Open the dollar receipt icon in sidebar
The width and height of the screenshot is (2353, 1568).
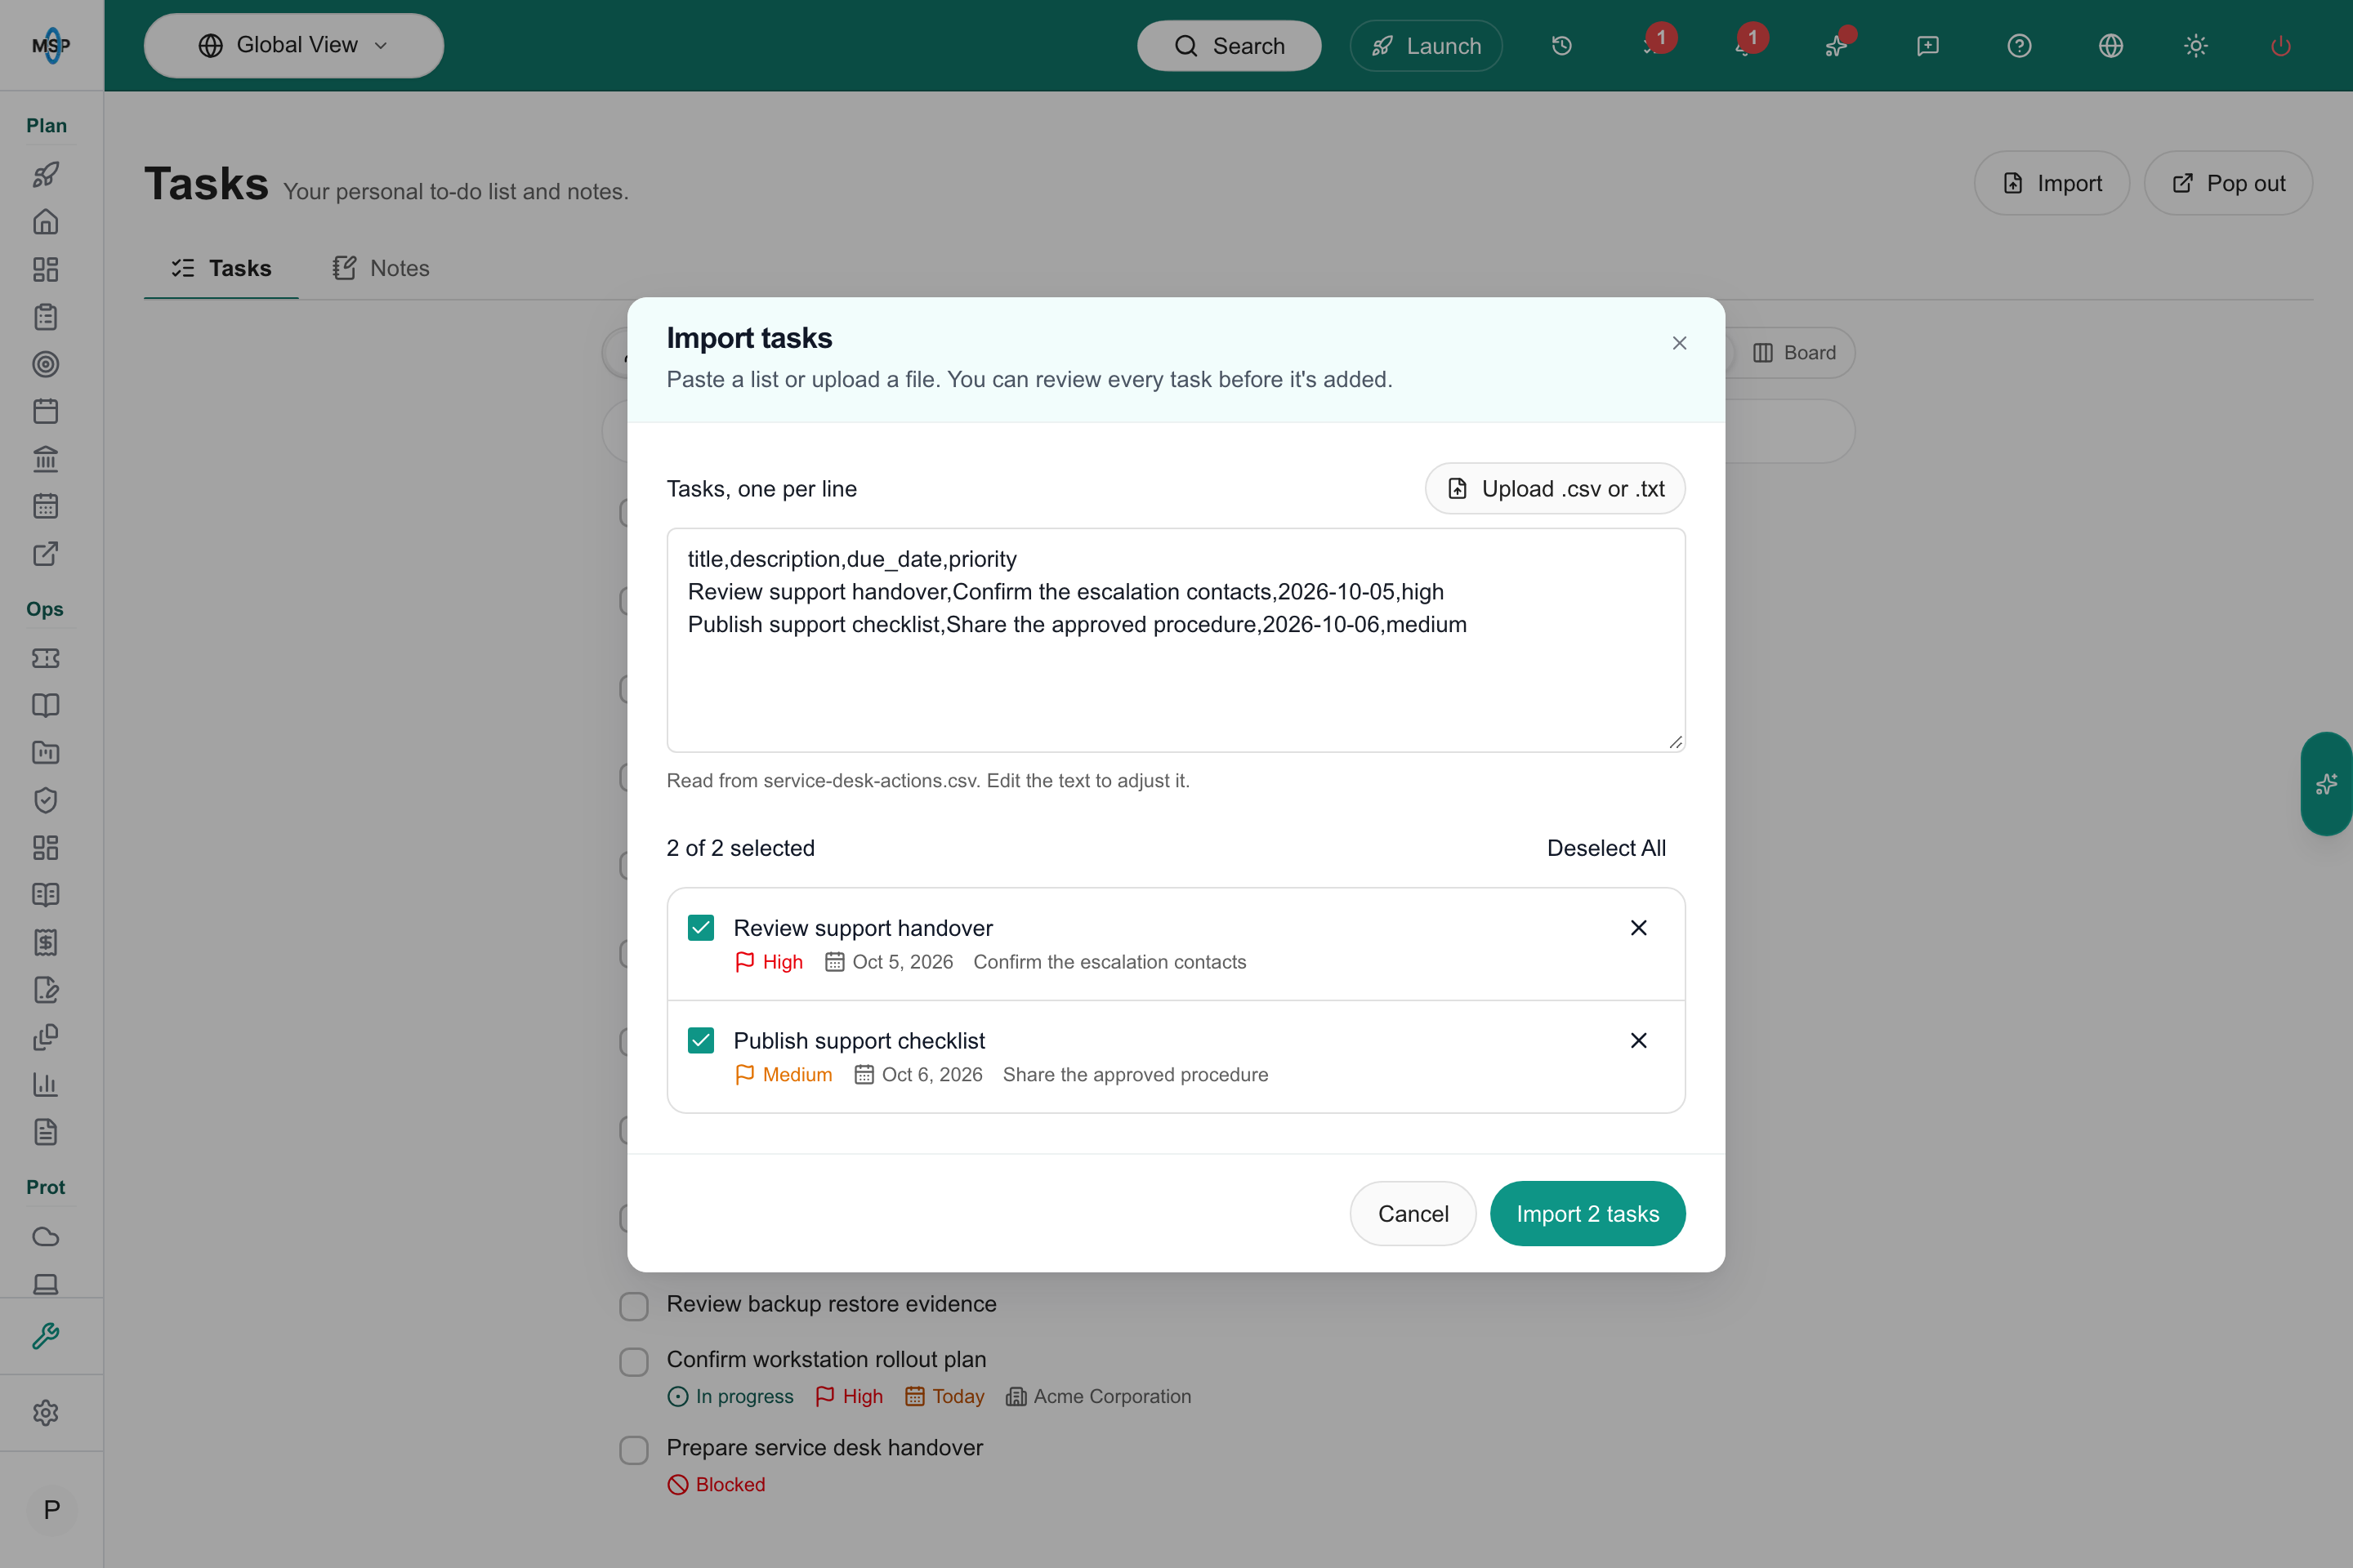tap(46, 942)
